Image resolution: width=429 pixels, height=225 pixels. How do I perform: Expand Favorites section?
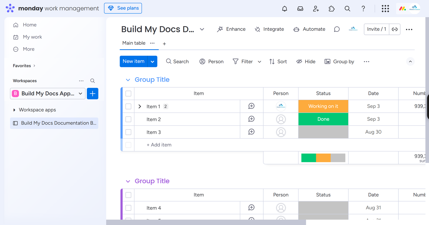tap(34, 66)
